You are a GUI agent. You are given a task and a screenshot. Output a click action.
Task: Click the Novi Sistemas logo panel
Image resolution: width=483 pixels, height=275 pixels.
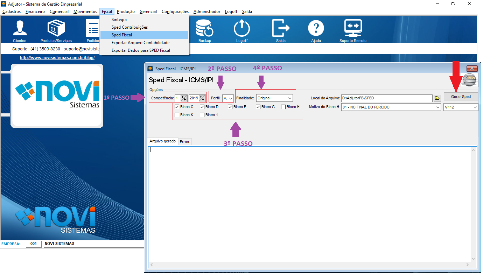(x=57, y=95)
